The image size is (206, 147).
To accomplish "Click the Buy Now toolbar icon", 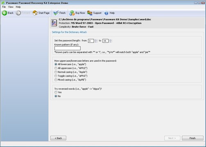I will coord(72,13).
